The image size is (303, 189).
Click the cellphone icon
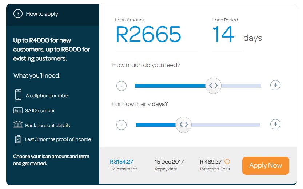18,94
